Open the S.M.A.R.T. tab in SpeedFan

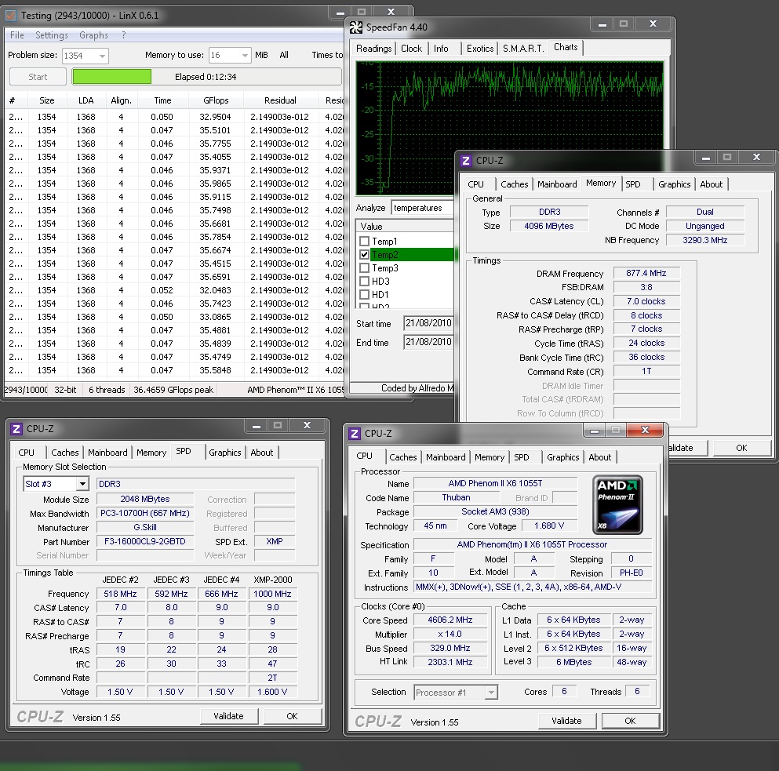click(x=523, y=49)
